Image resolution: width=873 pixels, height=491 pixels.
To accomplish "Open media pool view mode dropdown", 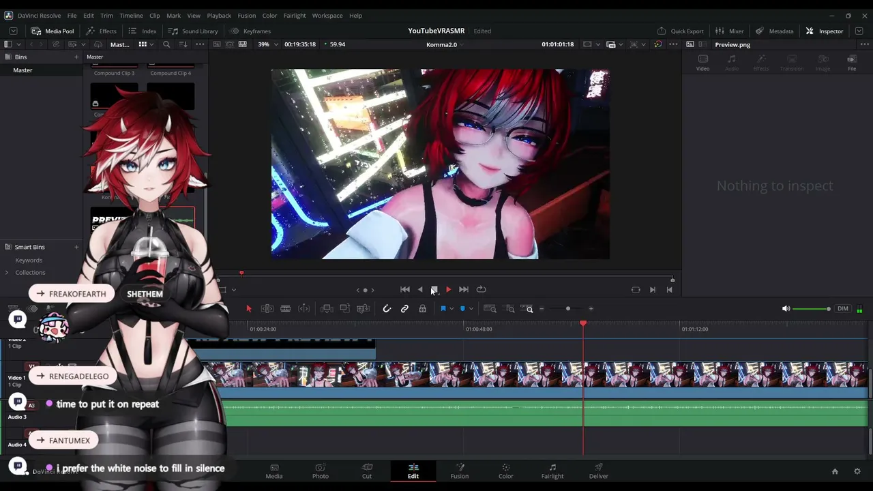I will [x=145, y=44].
